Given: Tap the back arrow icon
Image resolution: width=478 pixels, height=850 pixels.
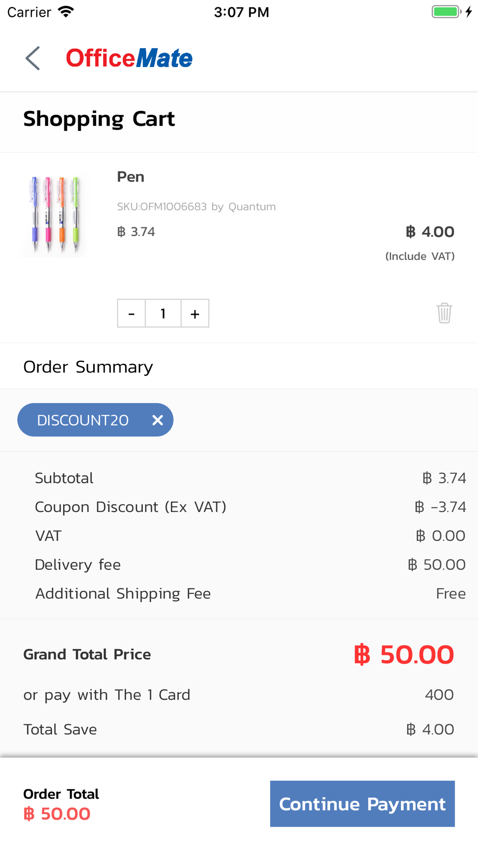Looking at the screenshot, I should click(33, 58).
